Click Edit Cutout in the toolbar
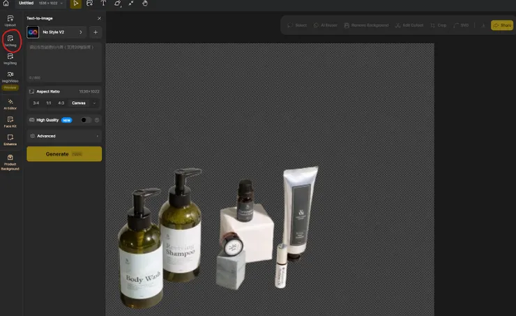Screen dimensions: 516x316 coord(409,25)
